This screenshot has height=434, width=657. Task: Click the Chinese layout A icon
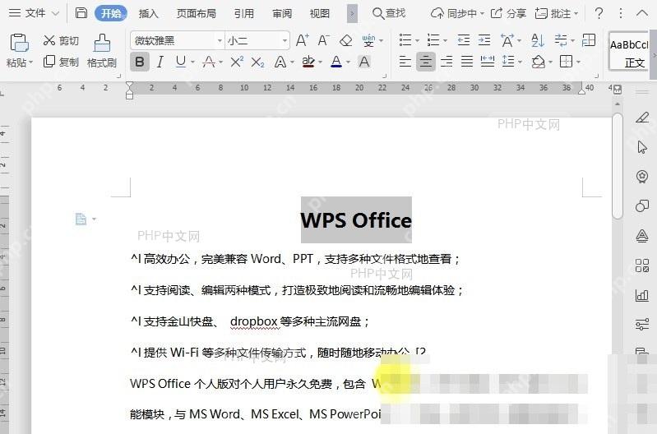[x=507, y=40]
